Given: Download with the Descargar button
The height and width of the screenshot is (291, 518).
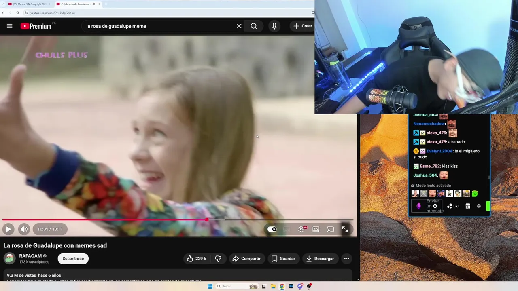Looking at the screenshot, I should point(321,259).
